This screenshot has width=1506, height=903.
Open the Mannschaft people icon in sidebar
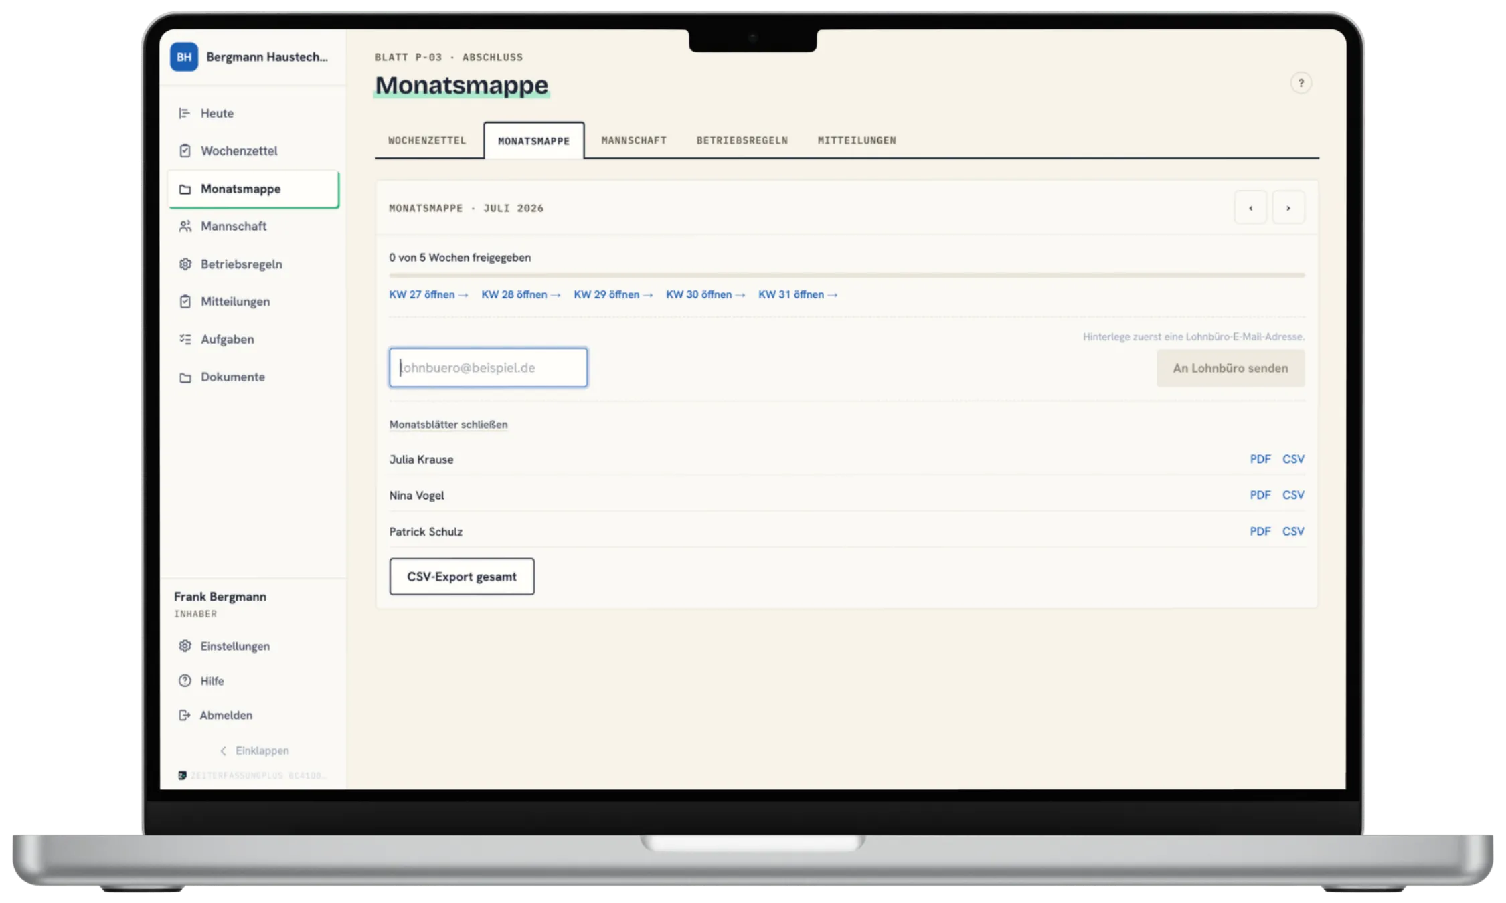point(185,226)
